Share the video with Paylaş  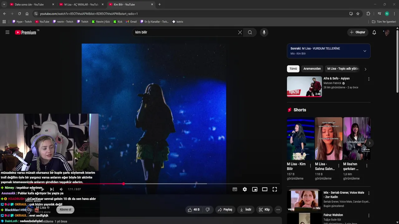coord(225,210)
